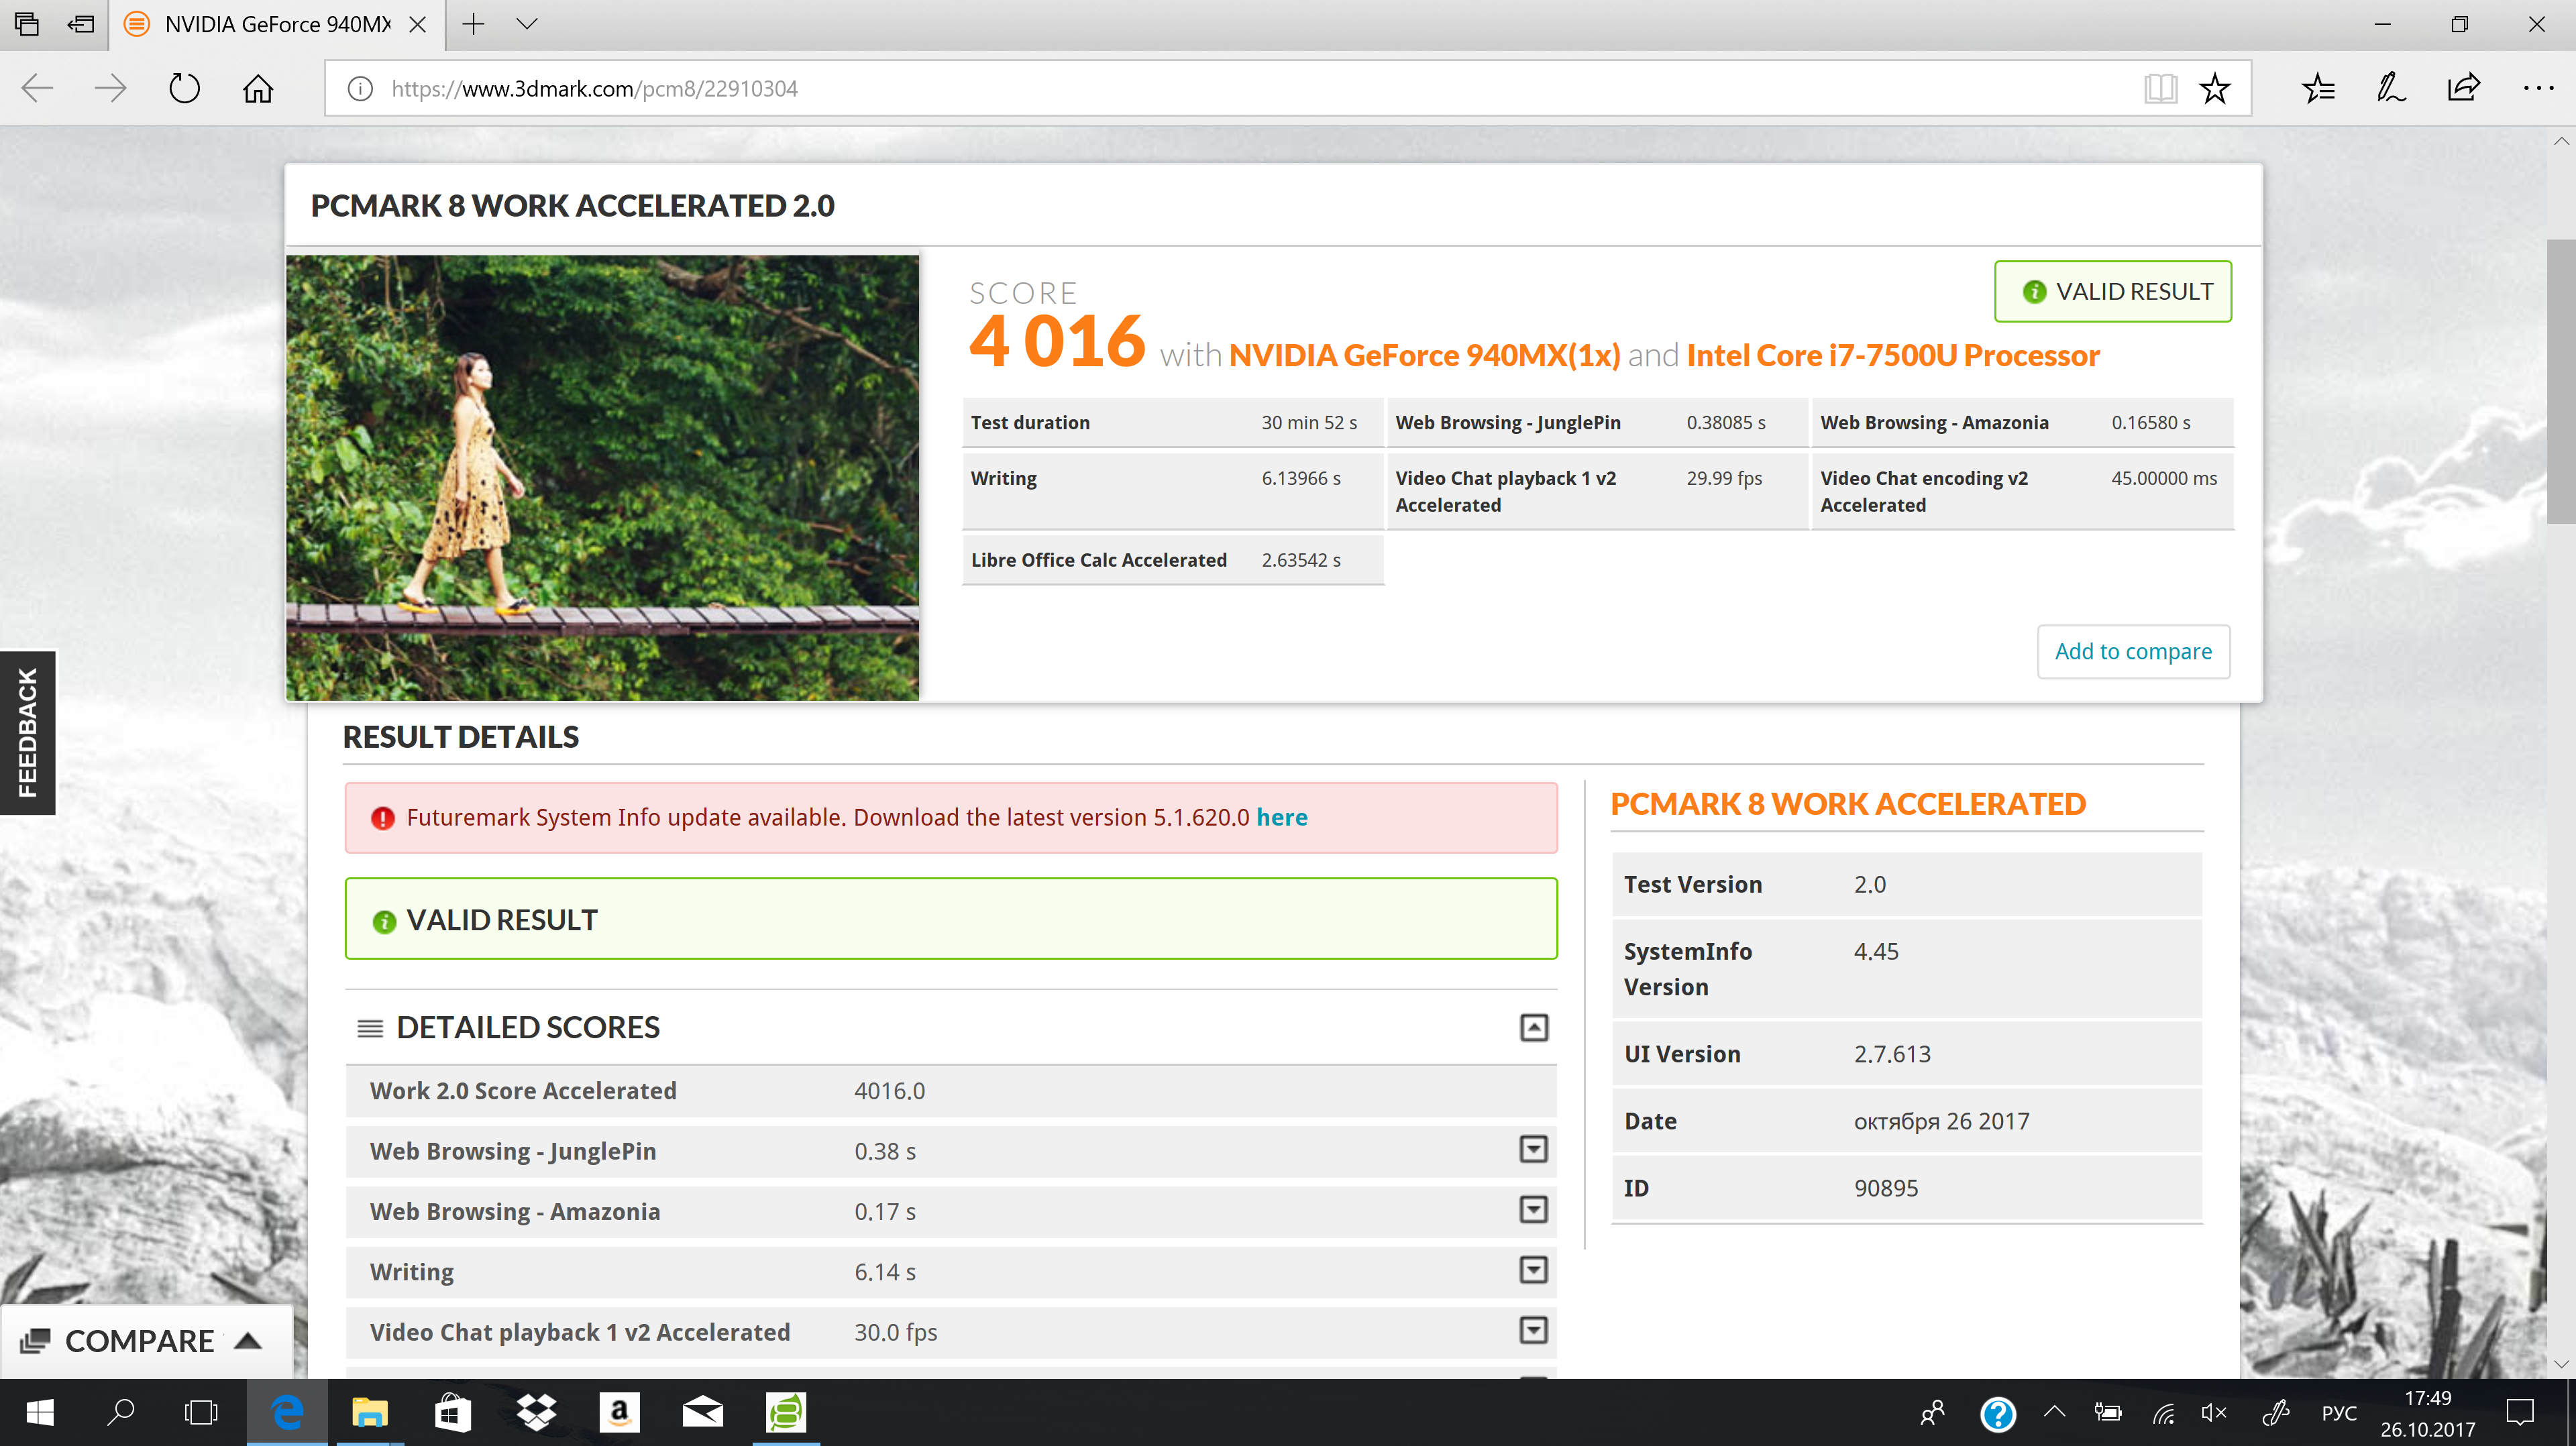Open Windows Start menu
The height and width of the screenshot is (1446, 2576).
[40, 1412]
